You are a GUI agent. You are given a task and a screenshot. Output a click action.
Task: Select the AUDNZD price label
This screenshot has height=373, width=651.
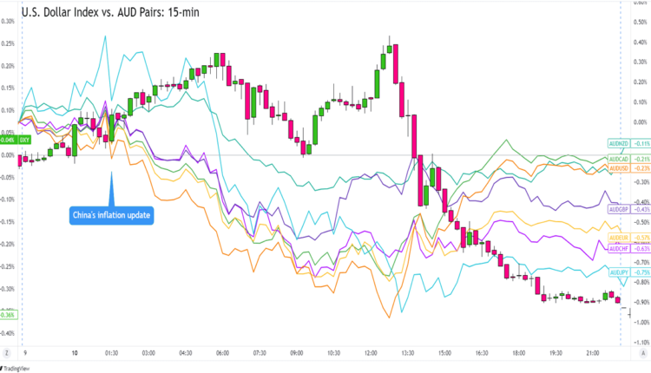[x=619, y=142]
